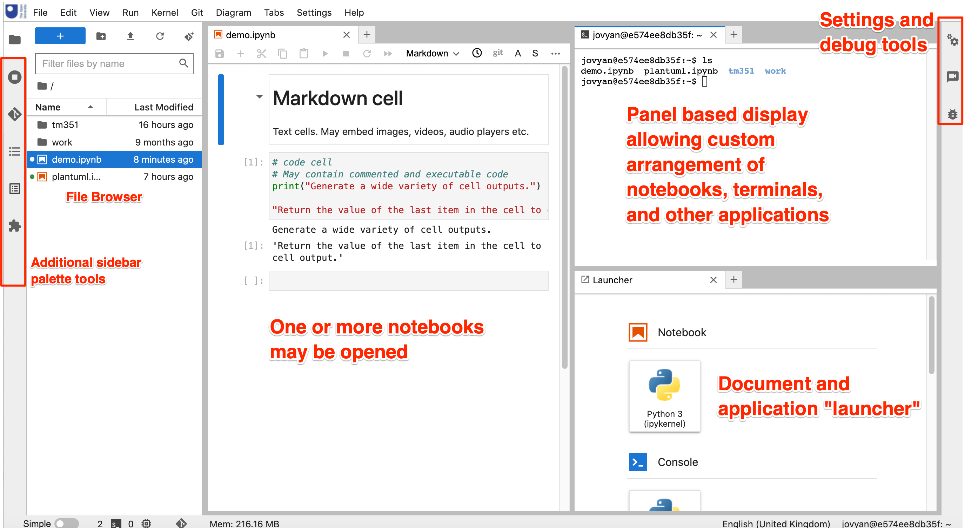Open the Extension Manager from the sidebar
978x528 pixels.
coord(14,226)
